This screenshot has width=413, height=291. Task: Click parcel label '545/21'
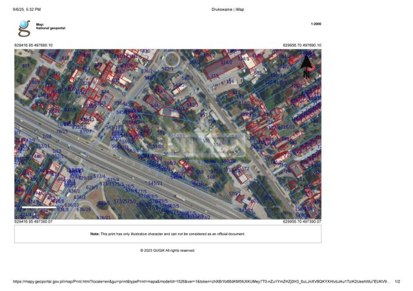(x=155, y=183)
